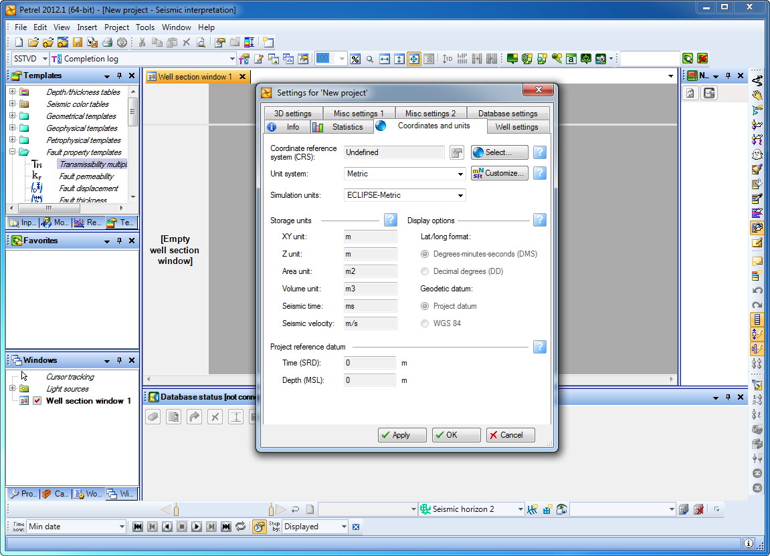Select WGS 84 radio button
This screenshot has height=556, width=770.
[425, 323]
